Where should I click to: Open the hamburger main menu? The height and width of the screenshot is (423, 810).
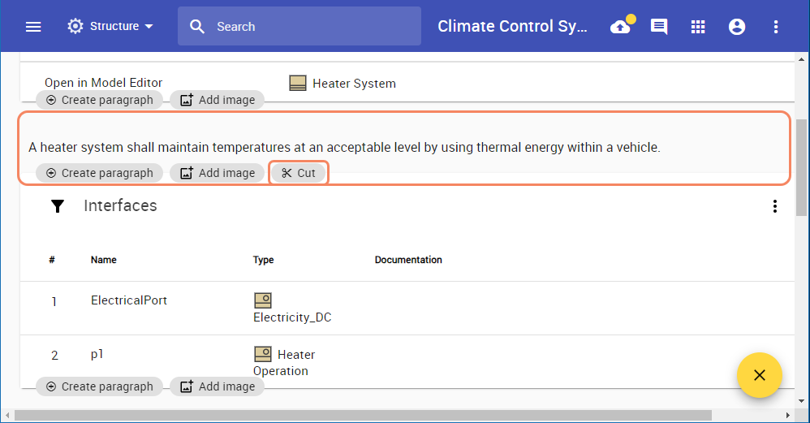pos(33,27)
